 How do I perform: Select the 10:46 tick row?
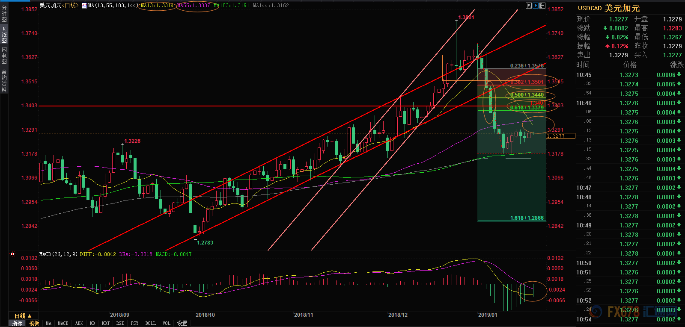coord(630,103)
